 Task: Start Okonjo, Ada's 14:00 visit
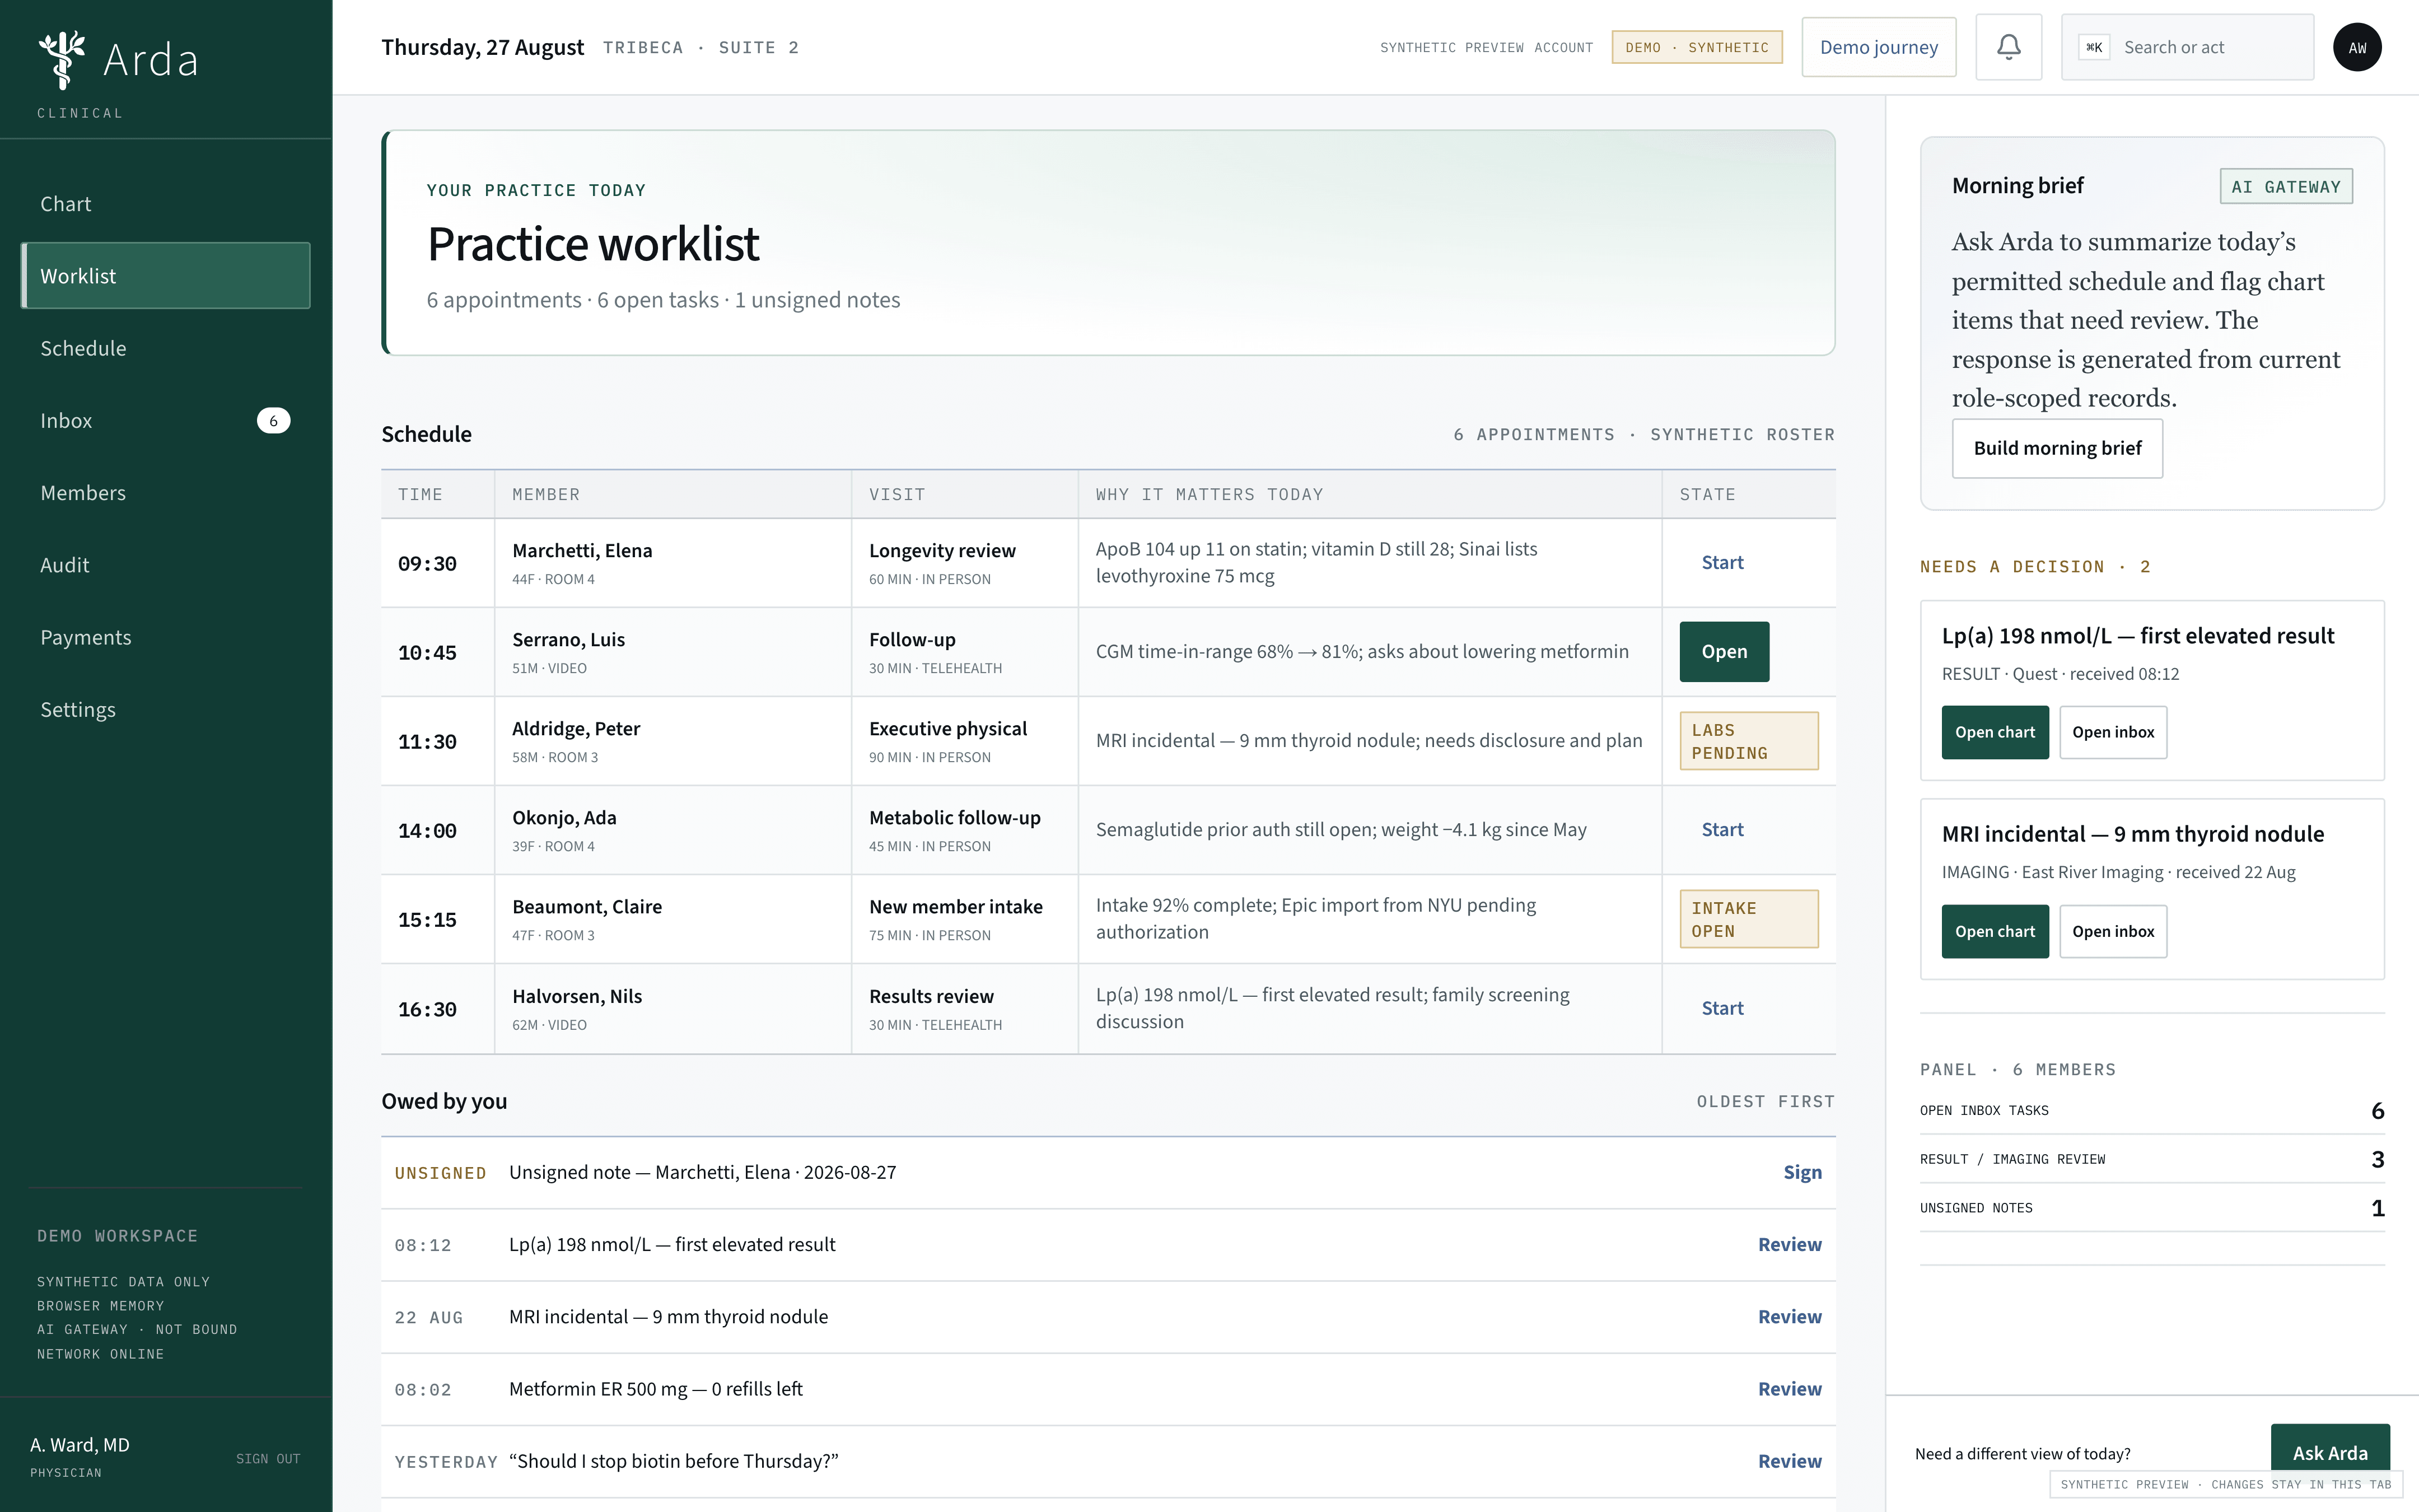(x=1722, y=830)
